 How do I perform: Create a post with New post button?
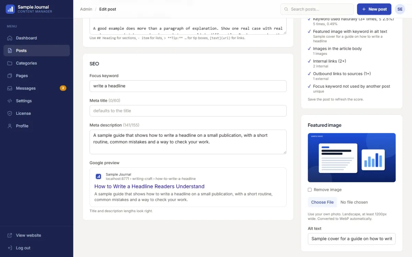point(374,9)
